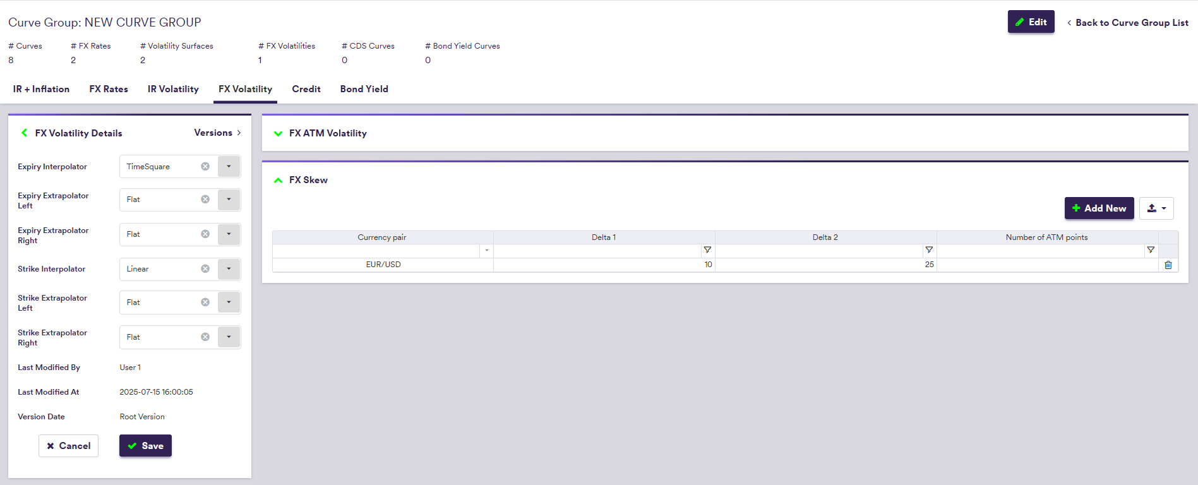
Task: Clear the Strike Interpolator Linear value
Action: (x=205, y=269)
